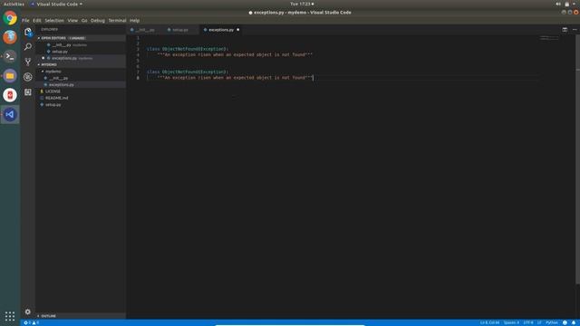Open the clock and calendar in top bar

click(x=302, y=4)
